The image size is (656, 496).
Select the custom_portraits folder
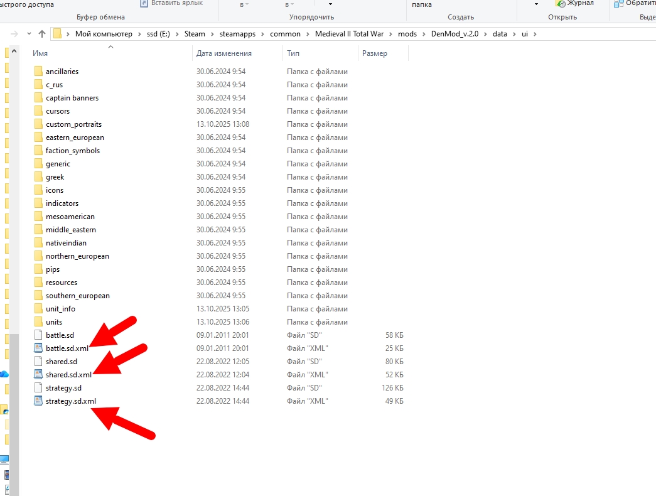point(73,124)
